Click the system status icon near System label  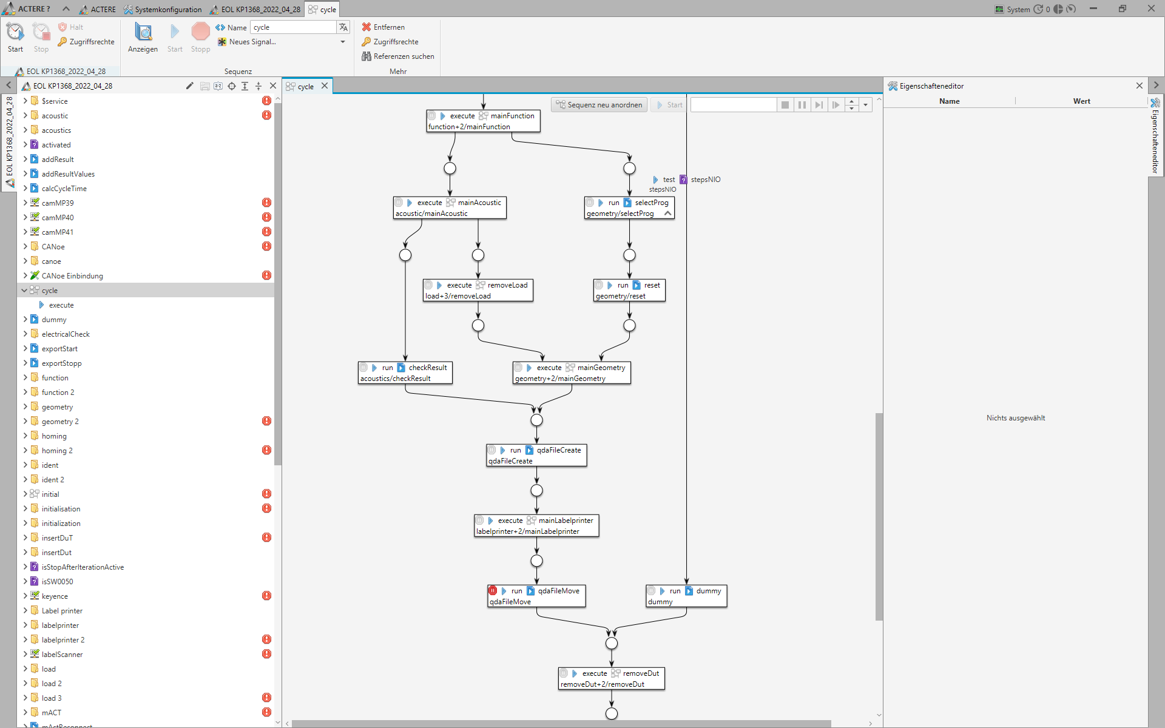point(999,9)
